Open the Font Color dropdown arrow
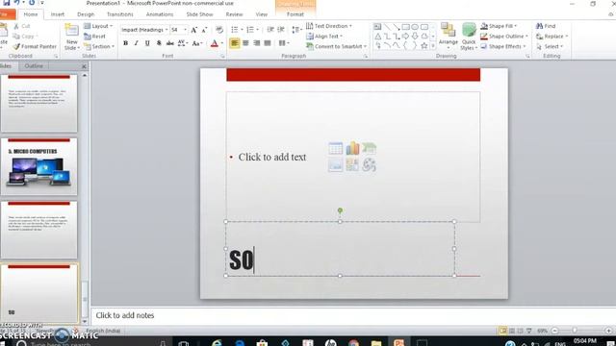616x346 pixels. click(x=222, y=43)
